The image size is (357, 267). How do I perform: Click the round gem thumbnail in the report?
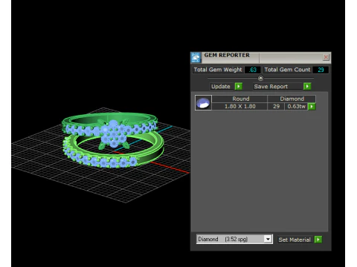click(x=203, y=102)
